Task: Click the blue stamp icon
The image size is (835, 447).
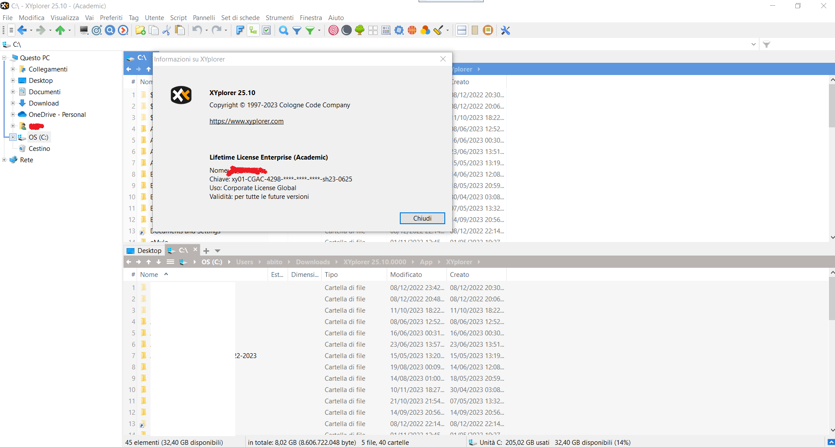Action: [x=399, y=30]
